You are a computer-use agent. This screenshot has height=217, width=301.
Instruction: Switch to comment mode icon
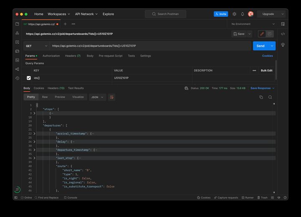[x=270, y=34]
